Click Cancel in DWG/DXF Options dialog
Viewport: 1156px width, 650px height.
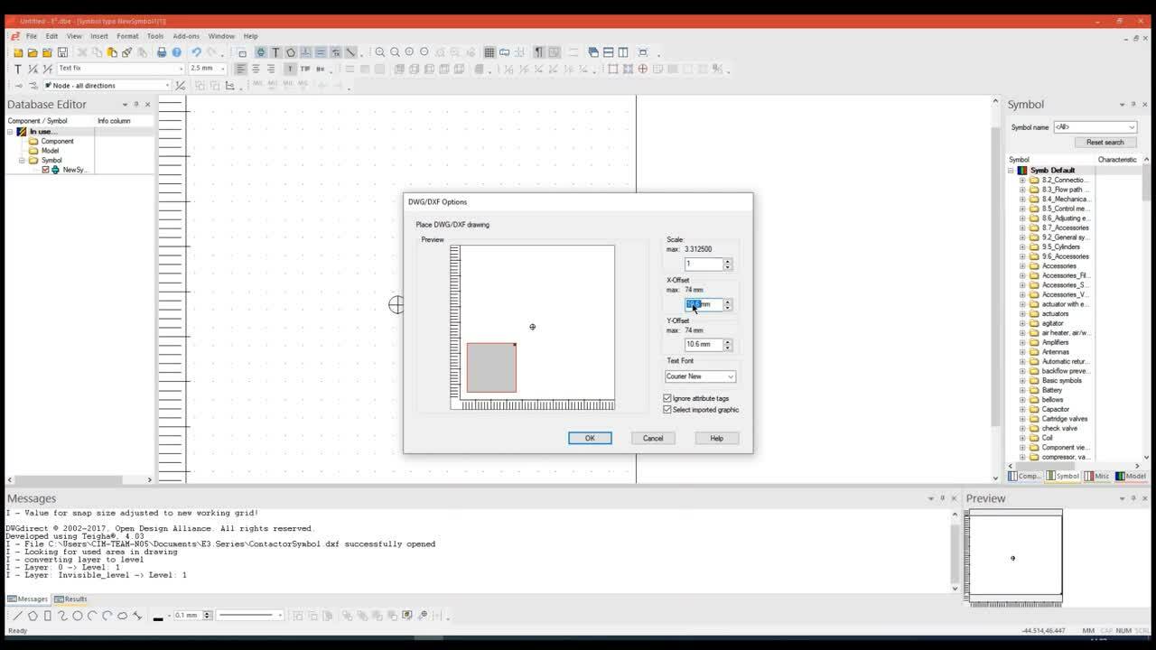click(x=653, y=438)
